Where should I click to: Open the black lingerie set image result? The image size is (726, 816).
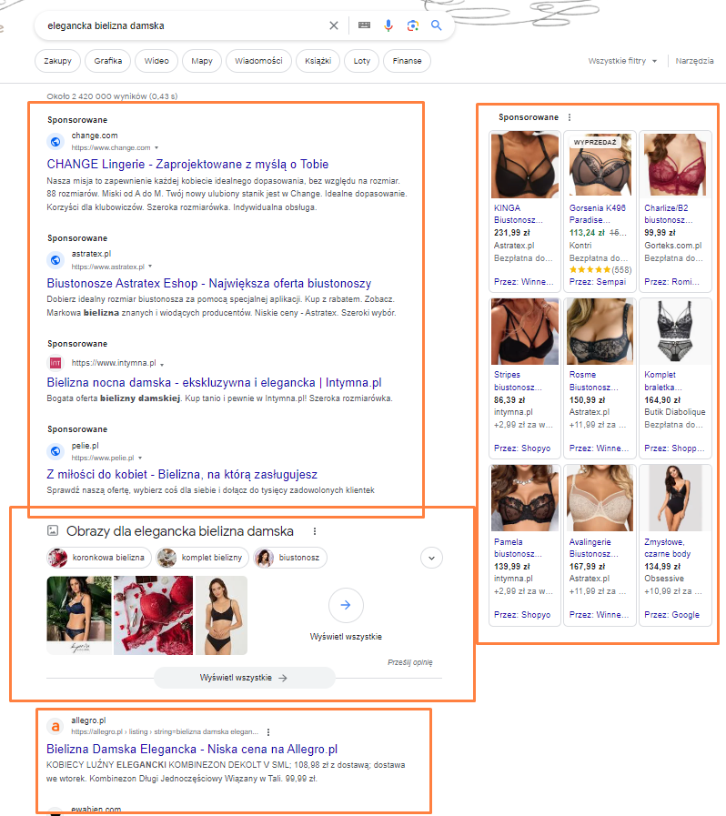(221, 615)
